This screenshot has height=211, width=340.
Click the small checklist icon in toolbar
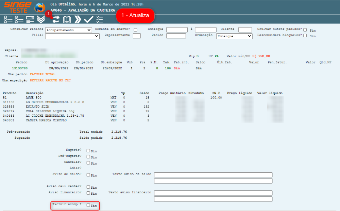click(x=99, y=19)
